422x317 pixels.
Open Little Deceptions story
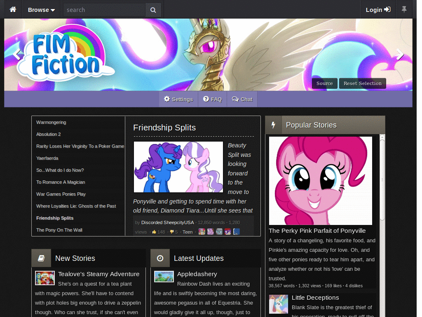point(315,298)
